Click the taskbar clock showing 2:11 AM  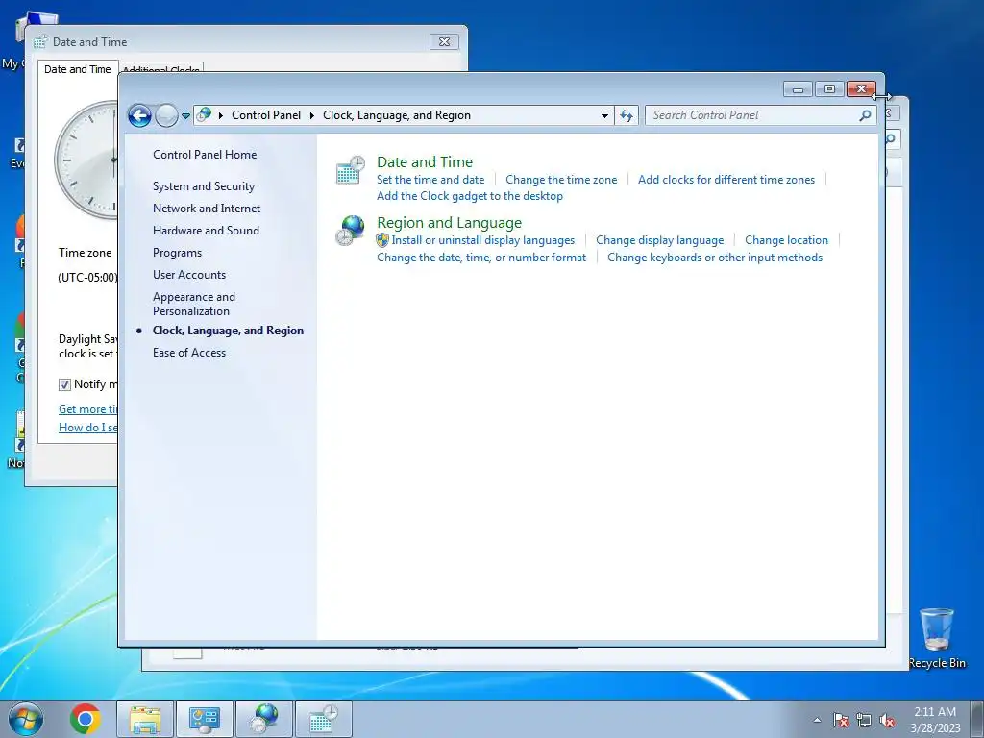tap(935, 720)
